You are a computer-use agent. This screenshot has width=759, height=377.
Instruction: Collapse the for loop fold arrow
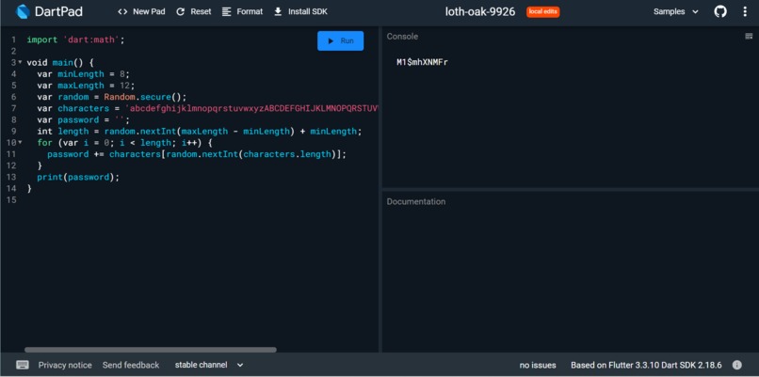tap(20, 143)
